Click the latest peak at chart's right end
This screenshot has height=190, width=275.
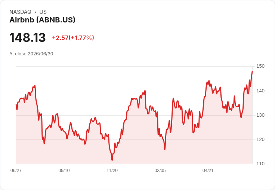[x=252, y=71]
